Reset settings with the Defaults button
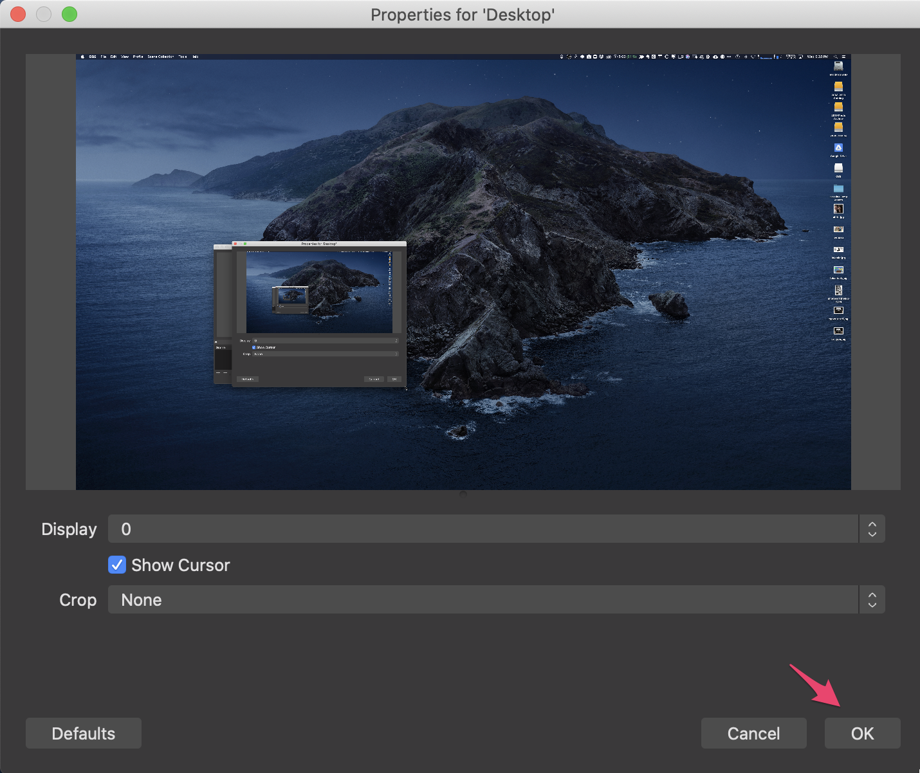The image size is (920, 773). pos(84,733)
